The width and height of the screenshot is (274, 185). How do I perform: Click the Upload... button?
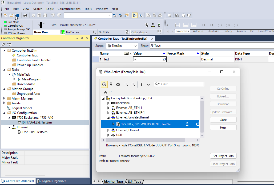click(x=223, y=96)
